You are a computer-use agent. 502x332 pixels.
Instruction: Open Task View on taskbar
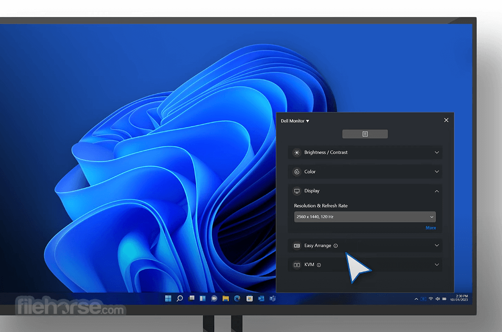click(x=191, y=299)
